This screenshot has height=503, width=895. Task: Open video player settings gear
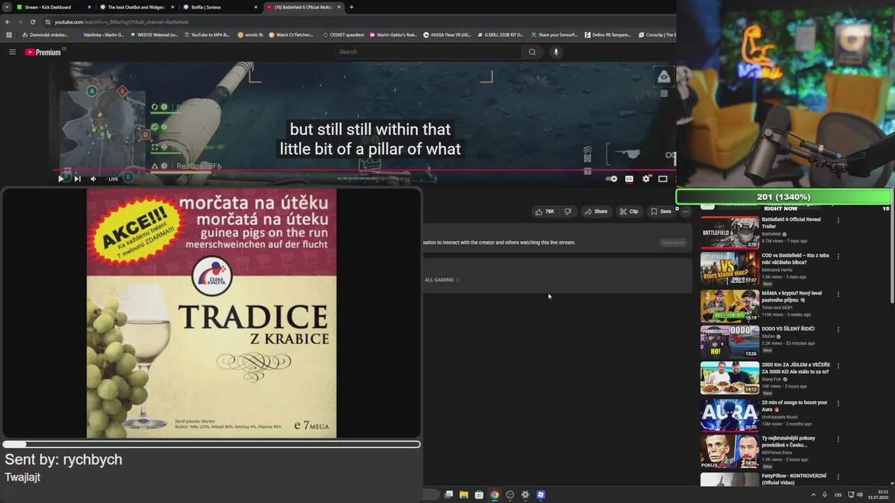[646, 179]
